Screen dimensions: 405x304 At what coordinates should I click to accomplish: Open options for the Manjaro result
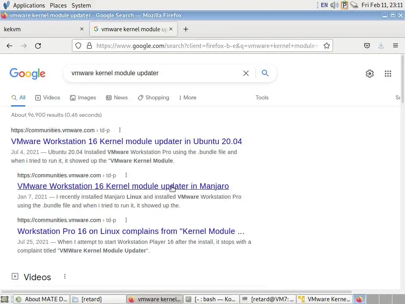click(126, 175)
